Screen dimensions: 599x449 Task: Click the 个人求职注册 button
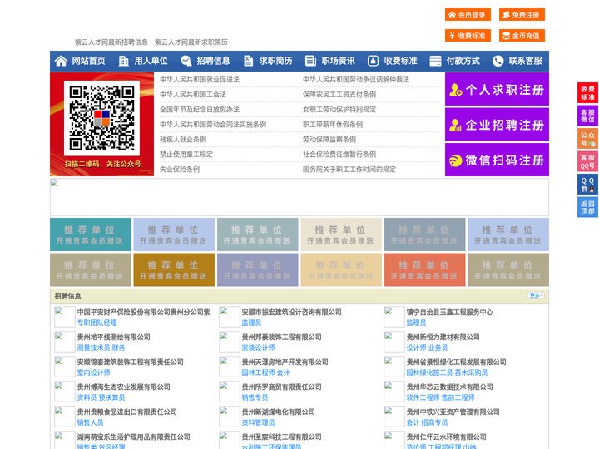click(497, 89)
